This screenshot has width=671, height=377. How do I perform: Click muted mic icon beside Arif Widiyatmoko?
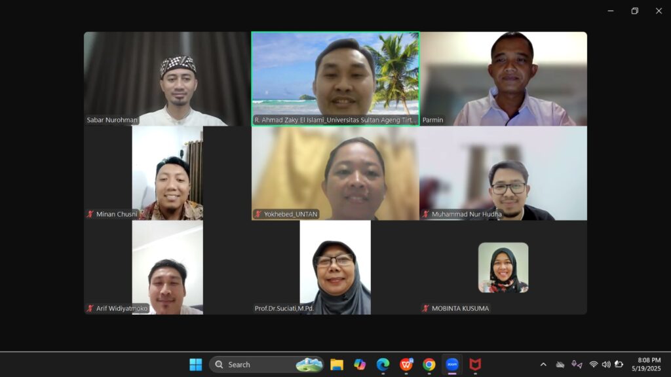click(x=90, y=308)
